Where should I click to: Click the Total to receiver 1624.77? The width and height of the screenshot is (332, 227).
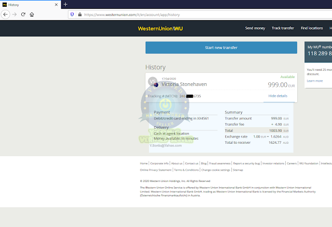pos(279,143)
